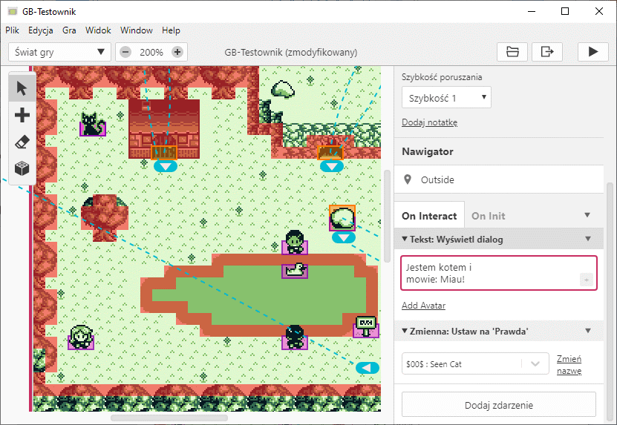Image resolution: width=617 pixels, height=425 pixels.
Task: Click the Add Avatar link
Action: [x=423, y=306]
